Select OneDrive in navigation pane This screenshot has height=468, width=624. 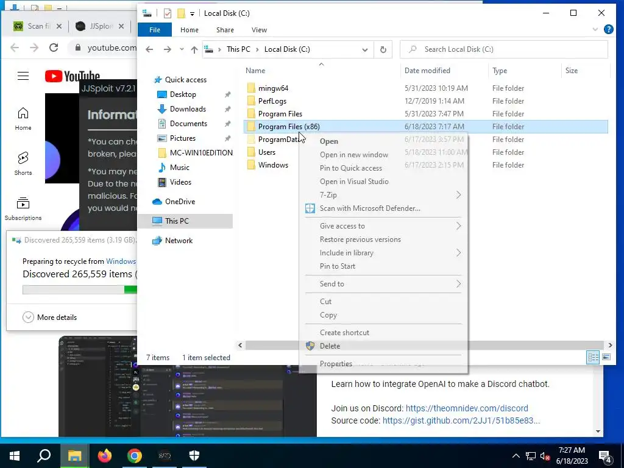click(x=180, y=201)
